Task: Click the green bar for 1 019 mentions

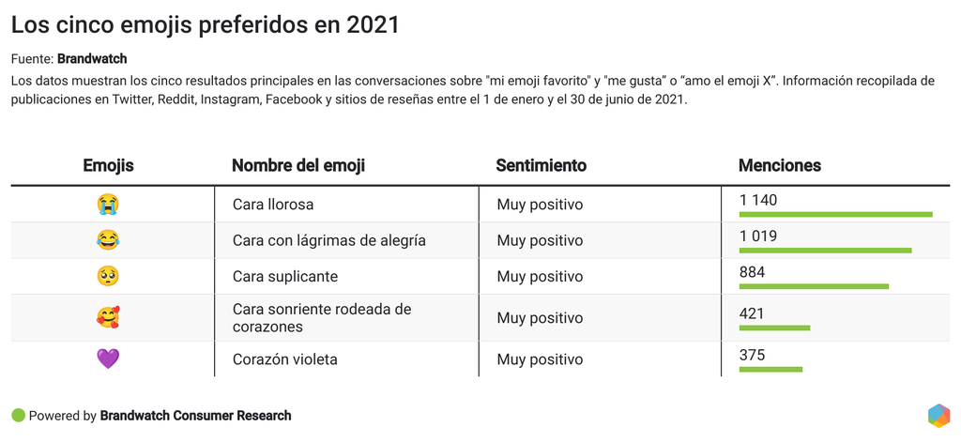Action: [825, 251]
